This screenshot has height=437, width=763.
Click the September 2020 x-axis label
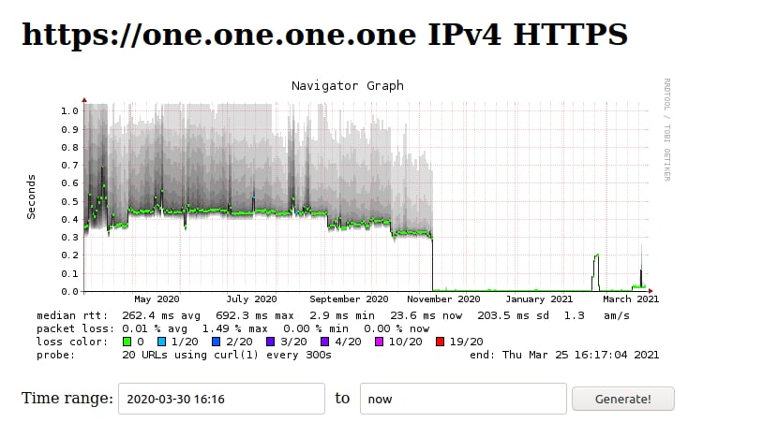[x=349, y=299]
